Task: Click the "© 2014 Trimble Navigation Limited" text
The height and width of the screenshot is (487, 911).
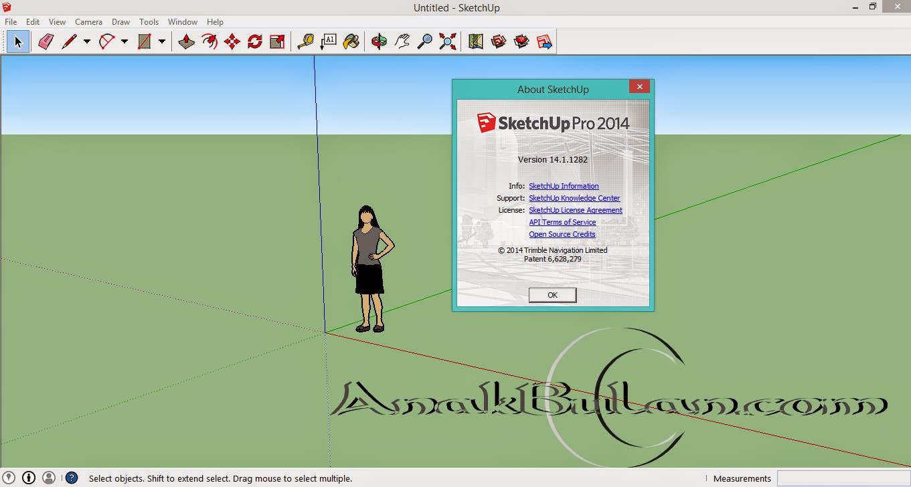Action: tap(553, 250)
